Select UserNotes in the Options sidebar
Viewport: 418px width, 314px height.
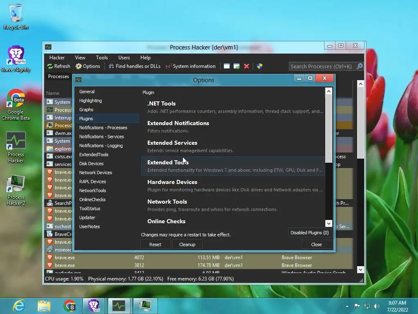pyautogui.click(x=107, y=227)
